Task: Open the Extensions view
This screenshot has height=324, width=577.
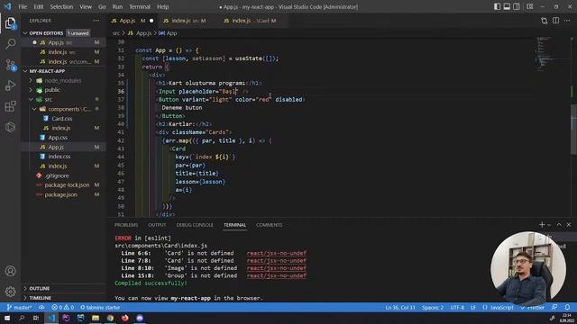Action: 10,106
